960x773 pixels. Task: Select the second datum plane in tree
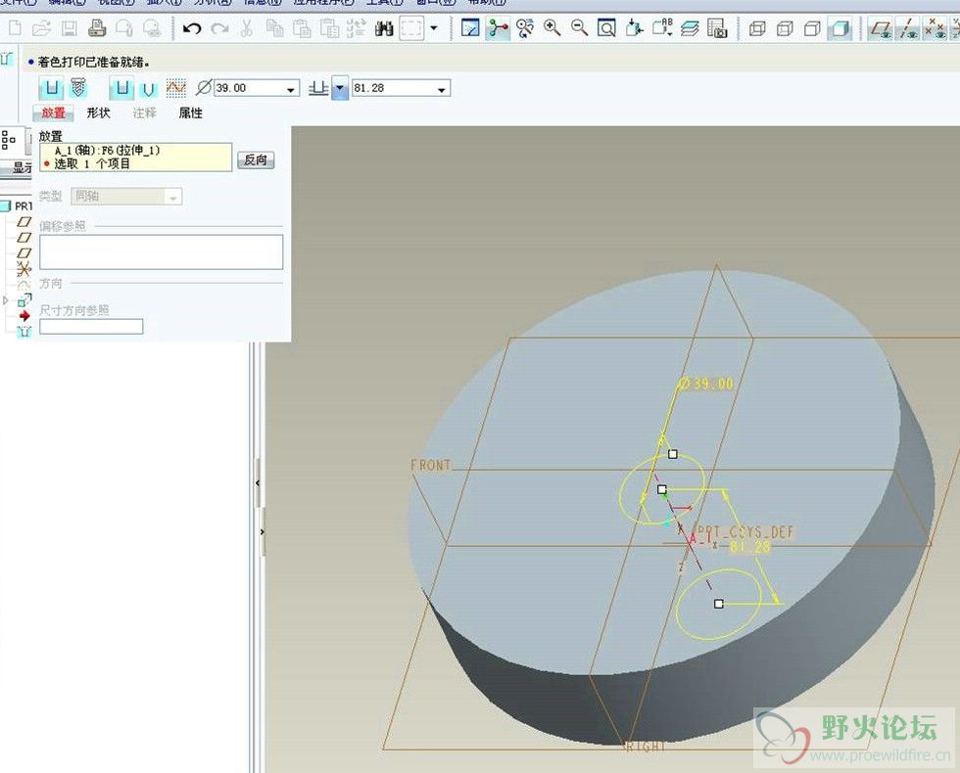[x=24, y=237]
